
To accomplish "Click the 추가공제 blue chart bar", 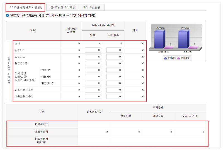I will coord(184,39).
